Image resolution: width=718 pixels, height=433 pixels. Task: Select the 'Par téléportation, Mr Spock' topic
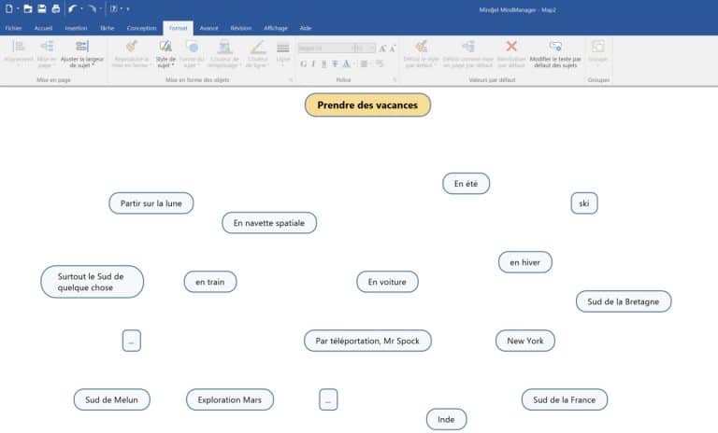click(x=367, y=341)
